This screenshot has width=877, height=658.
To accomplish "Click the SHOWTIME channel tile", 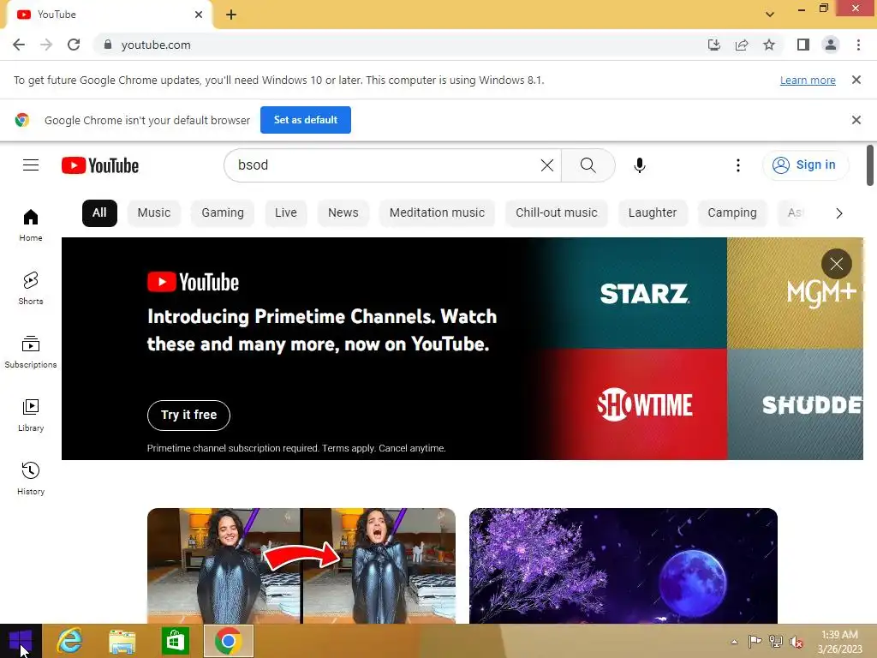I will tap(643, 404).
